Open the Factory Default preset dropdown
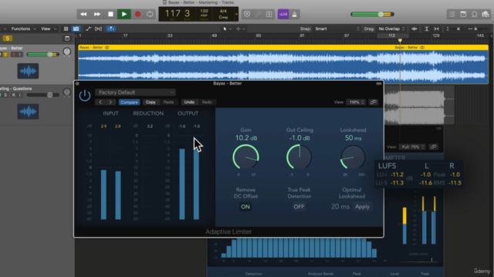494x277 pixels. coord(136,92)
